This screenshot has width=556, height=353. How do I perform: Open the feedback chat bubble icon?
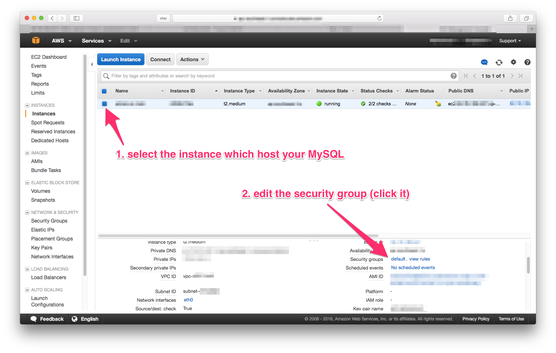[484, 62]
